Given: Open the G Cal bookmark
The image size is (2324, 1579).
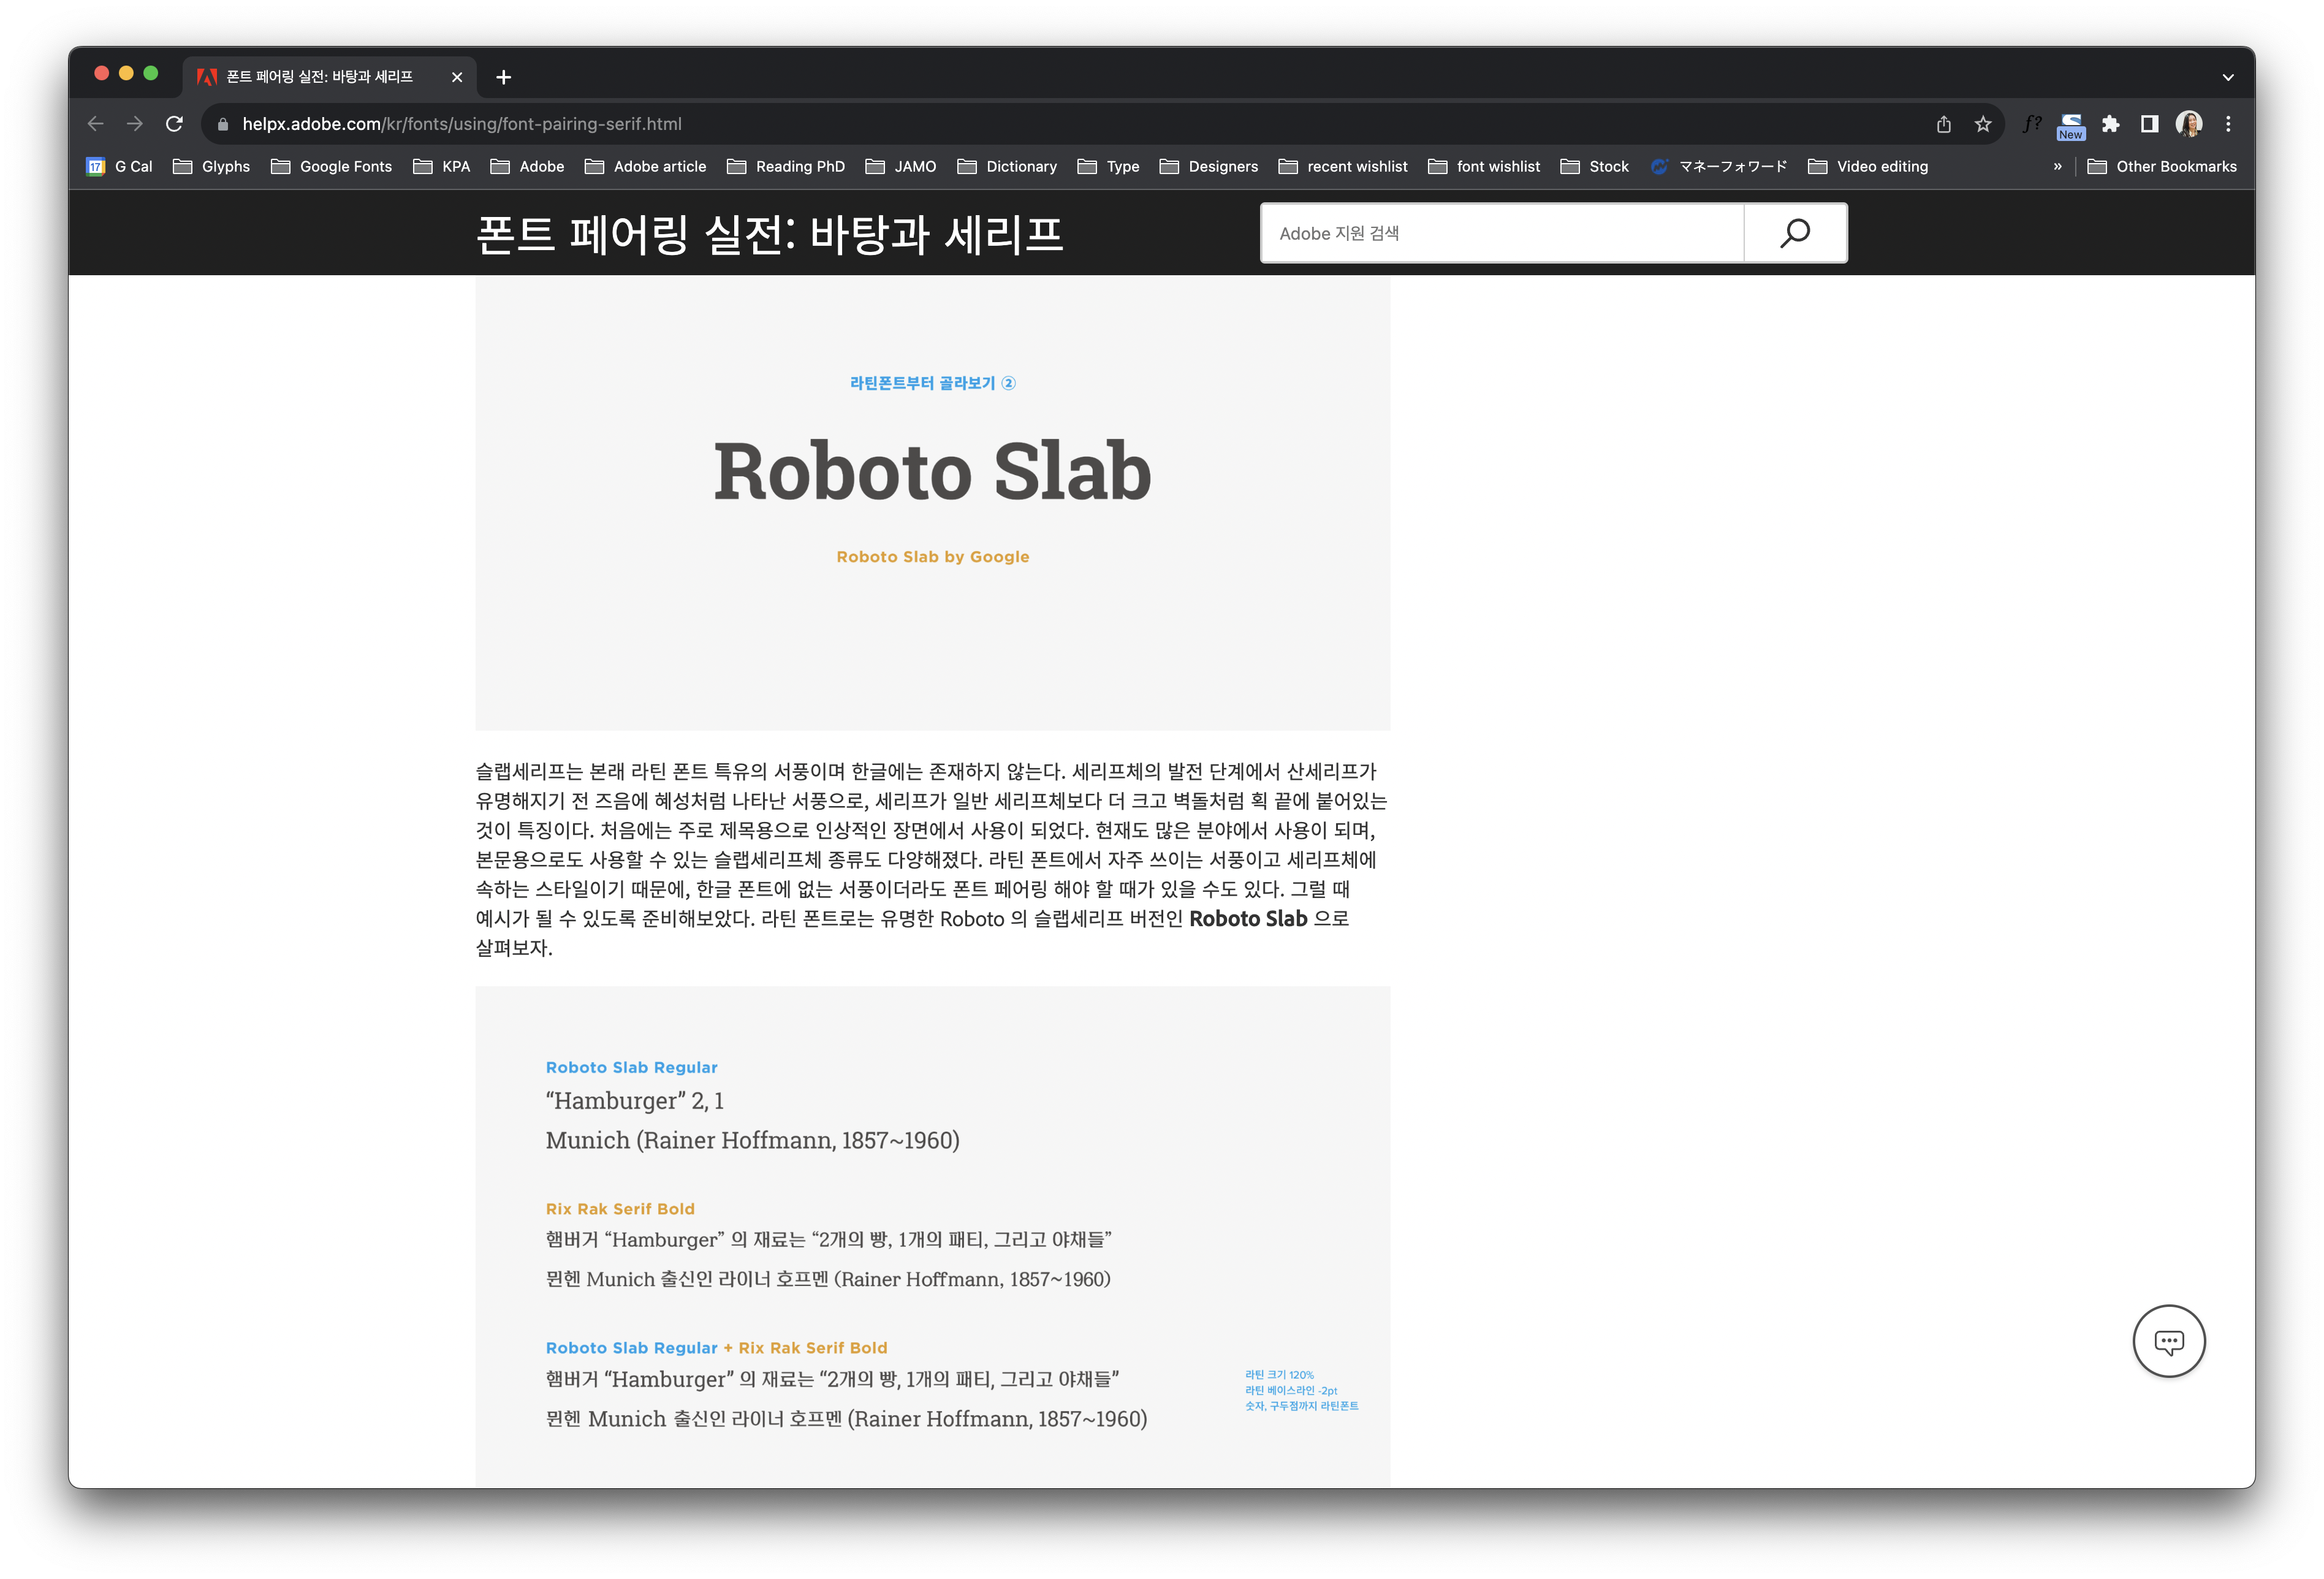Looking at the screenshot, I should point(120,167).
